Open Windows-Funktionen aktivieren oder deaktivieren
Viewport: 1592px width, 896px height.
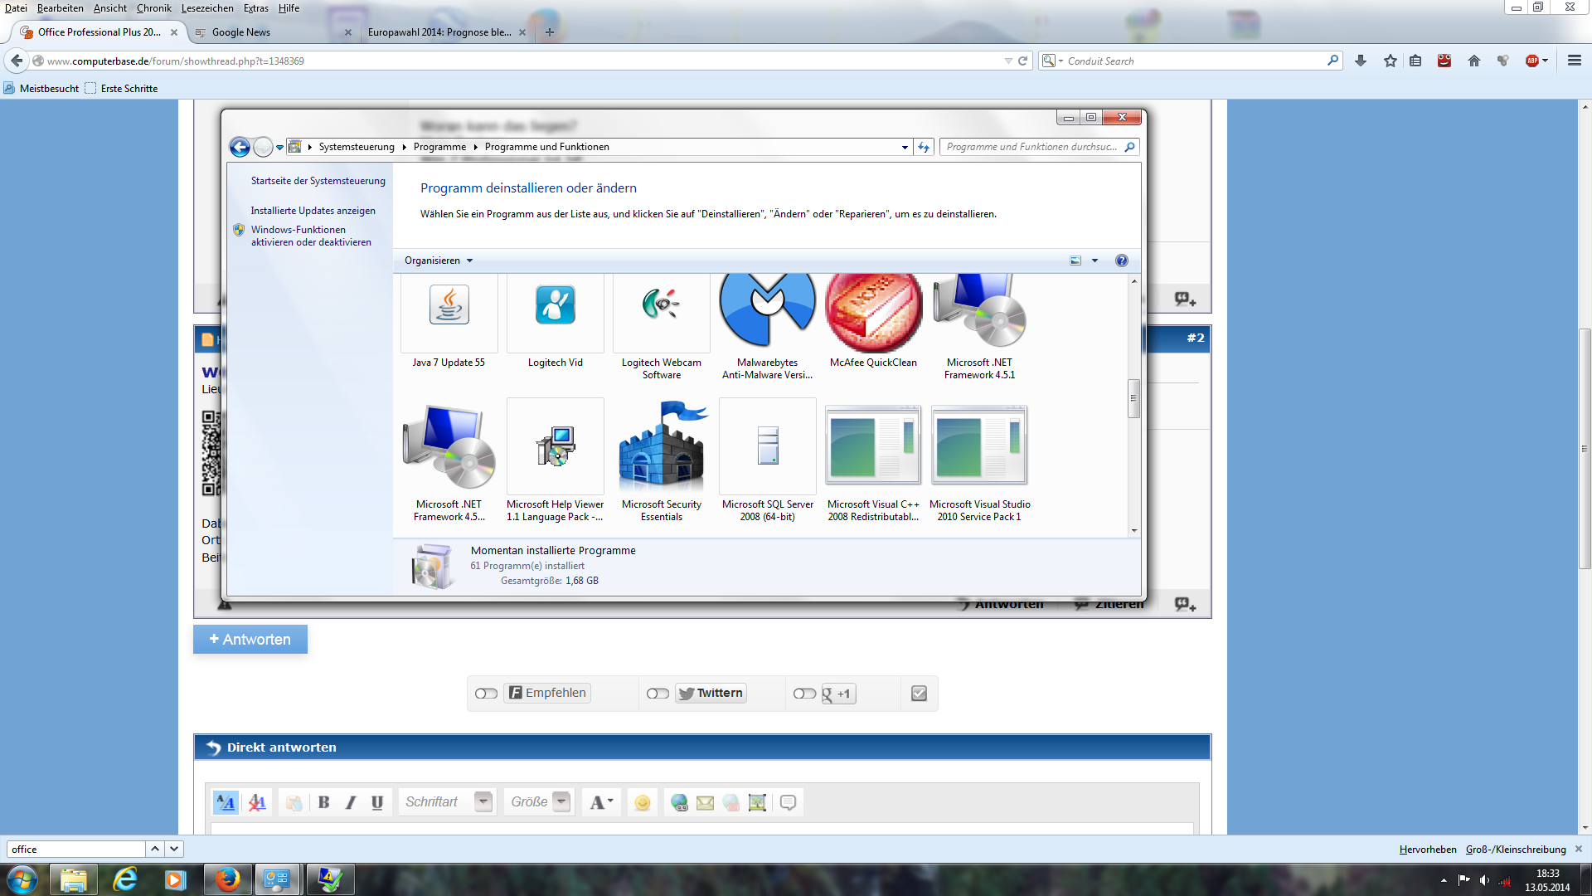tap(311, 236)
